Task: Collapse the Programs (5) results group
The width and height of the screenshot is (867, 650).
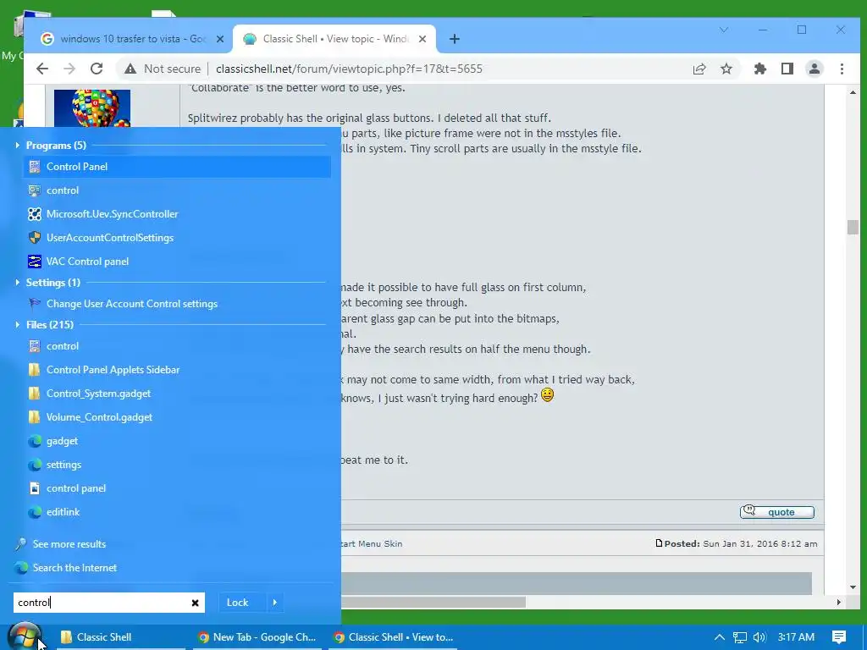Action: [17, 146]
